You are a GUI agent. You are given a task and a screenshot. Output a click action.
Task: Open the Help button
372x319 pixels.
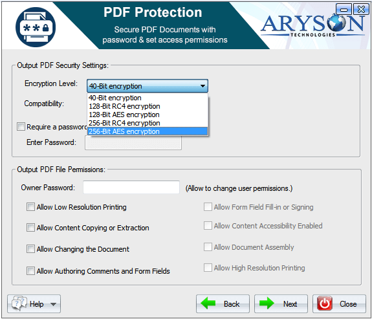(x=34, y=303)
